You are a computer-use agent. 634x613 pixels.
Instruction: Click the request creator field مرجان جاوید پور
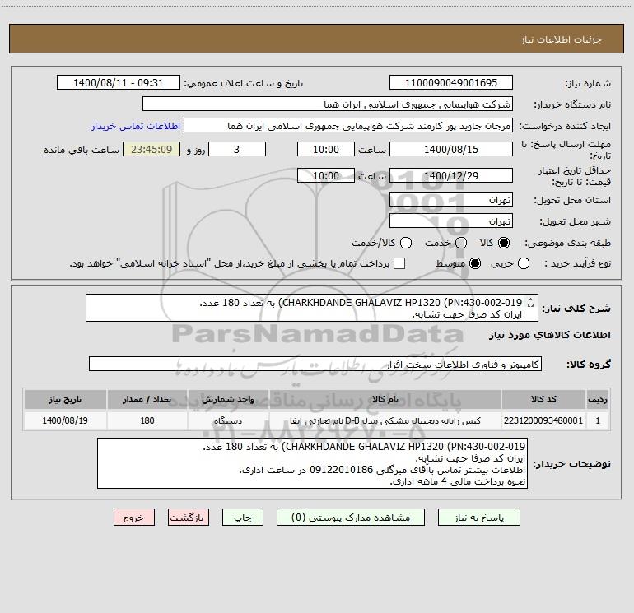[348, 125]
